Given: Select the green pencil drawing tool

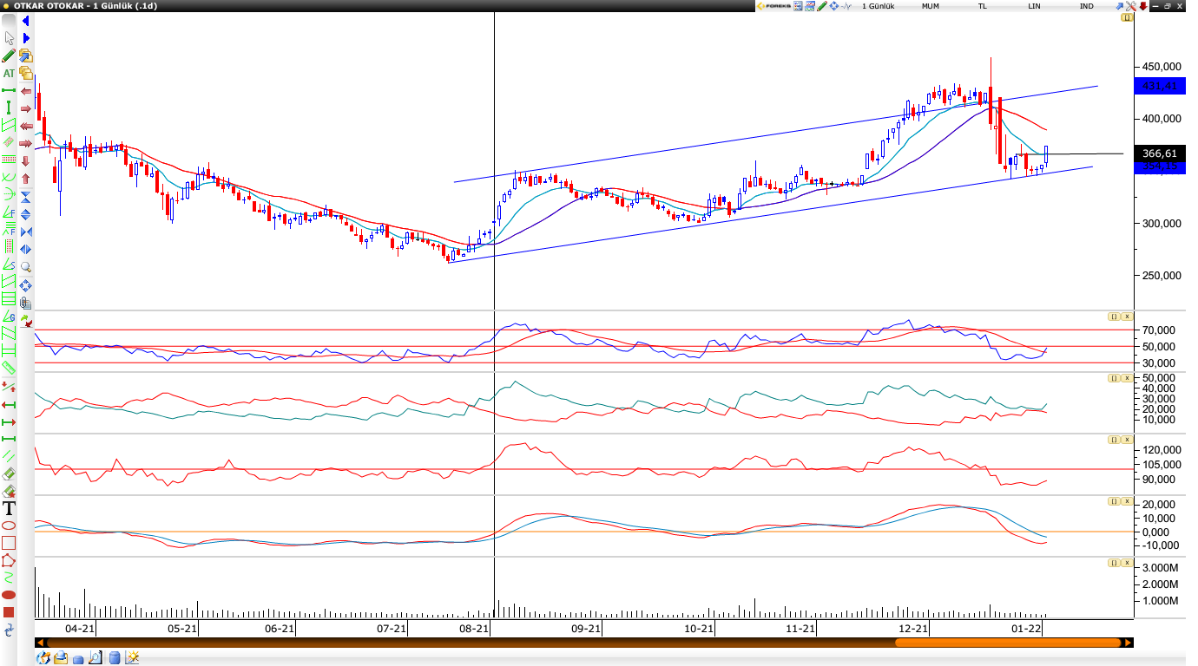Looking at the screenshot, I should pos(9,55).
